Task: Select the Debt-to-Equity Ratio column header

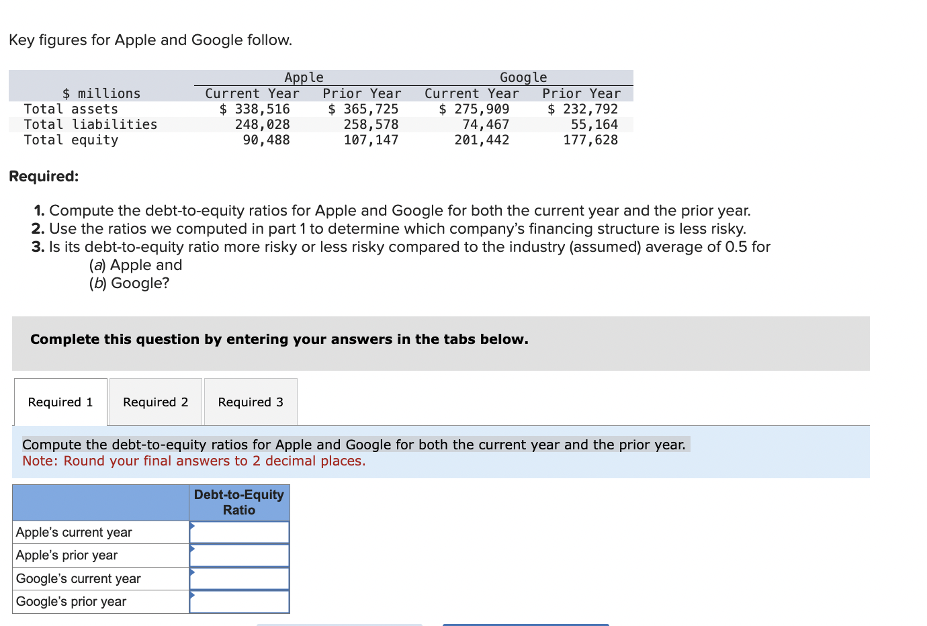Action: point(239,502)
